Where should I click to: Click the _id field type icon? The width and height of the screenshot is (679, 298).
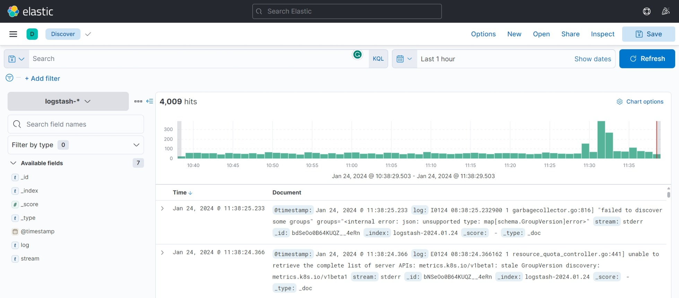pyautogui.click(x=15, y=177)
